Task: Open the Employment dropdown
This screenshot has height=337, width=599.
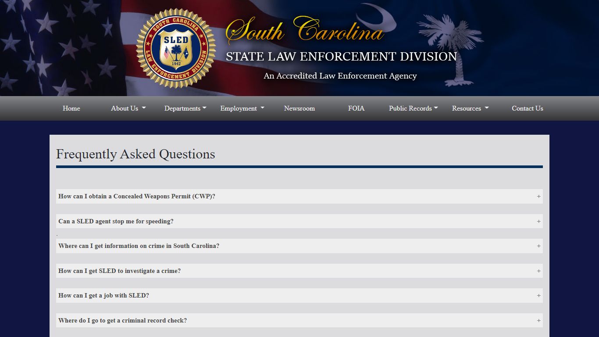Action: tap(242, 108)
